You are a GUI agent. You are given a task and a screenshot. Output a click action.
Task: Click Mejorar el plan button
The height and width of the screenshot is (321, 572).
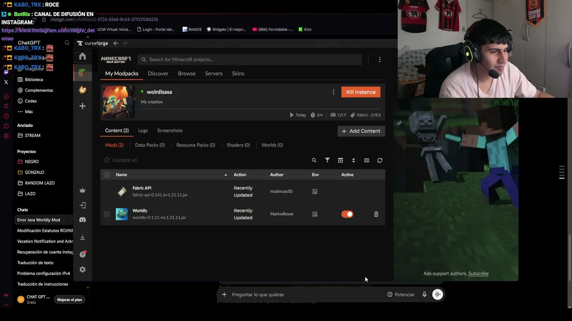[70, 300]
